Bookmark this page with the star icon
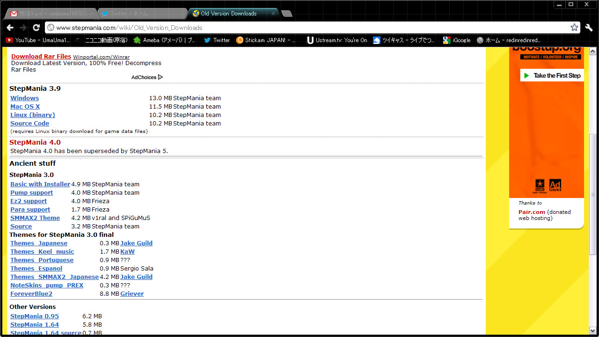Screen dimensions: 599x337 pos(574,28)
